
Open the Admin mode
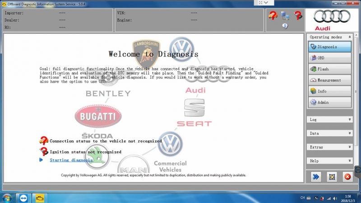pos(330,102)
